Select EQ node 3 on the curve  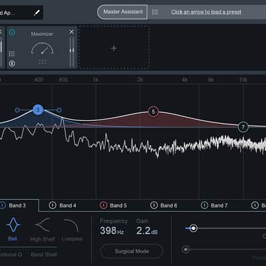tap(38, 110)
